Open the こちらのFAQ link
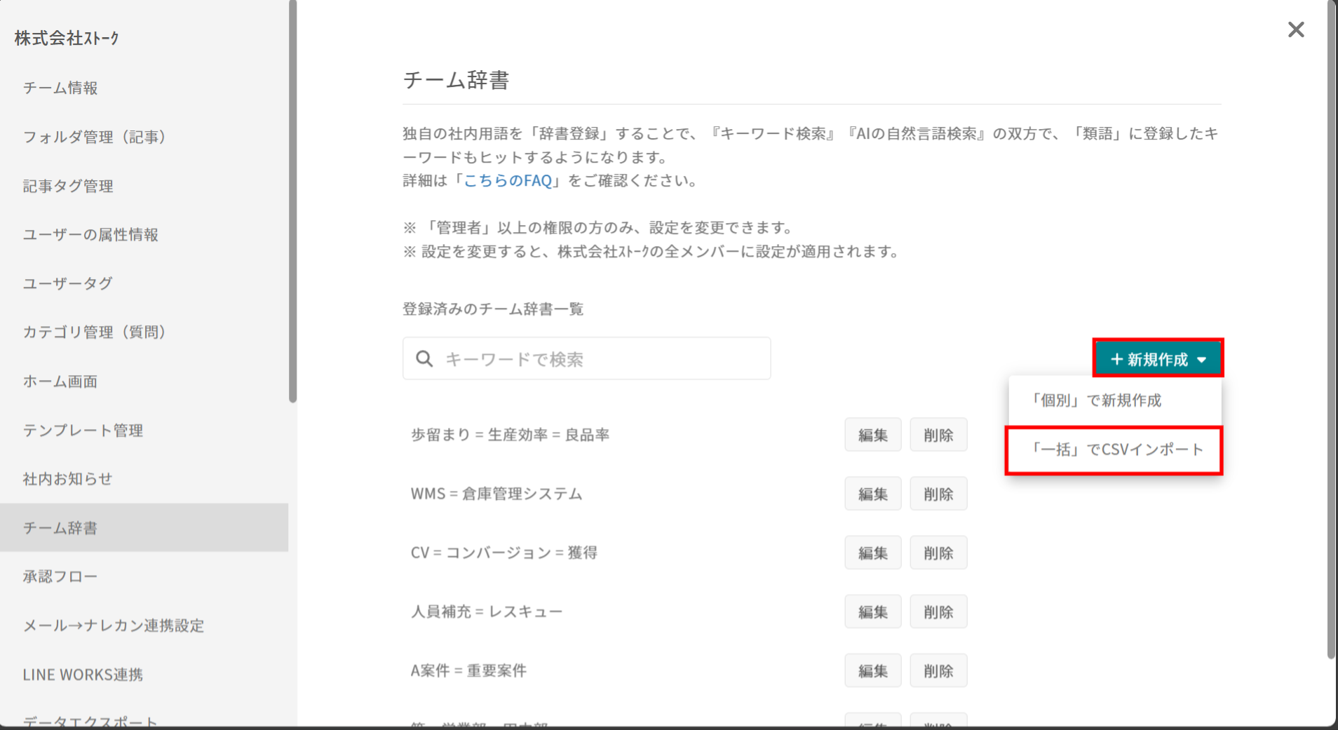The width and height of the screenshot is (1338, 730). [508, 181]
